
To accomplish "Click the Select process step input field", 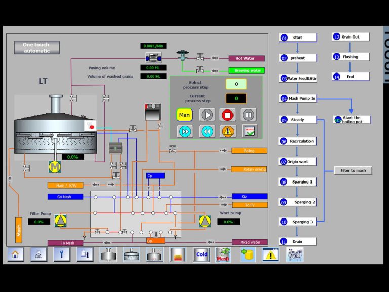I will pyautogui.click(x=236, y=84).
